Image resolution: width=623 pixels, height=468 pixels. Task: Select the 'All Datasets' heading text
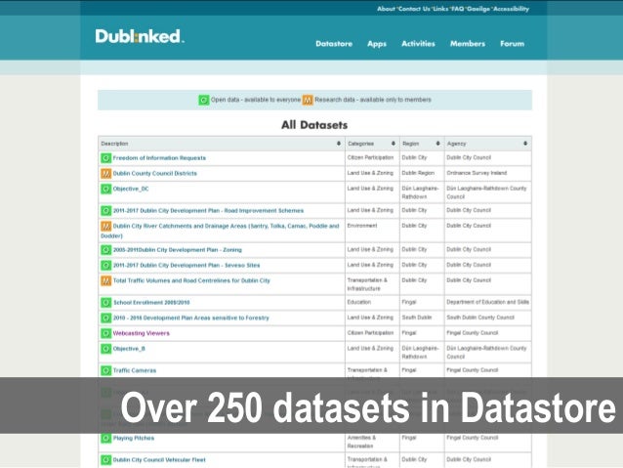point(314,125)
